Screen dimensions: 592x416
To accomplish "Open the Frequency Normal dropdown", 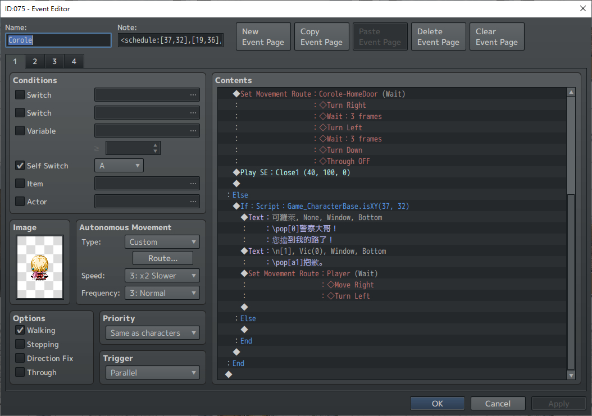I will point(162,293).
